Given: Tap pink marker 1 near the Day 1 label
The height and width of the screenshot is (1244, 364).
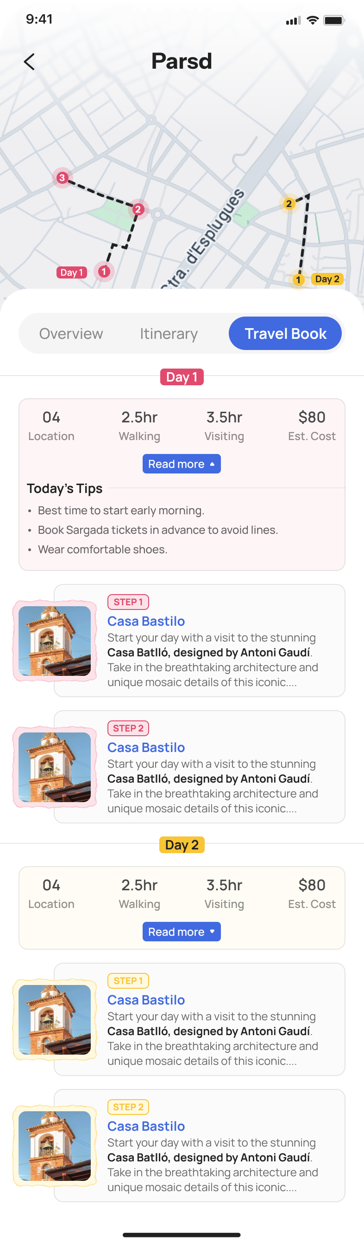Looking at the screenshot, I should click(x=104, y=272).
